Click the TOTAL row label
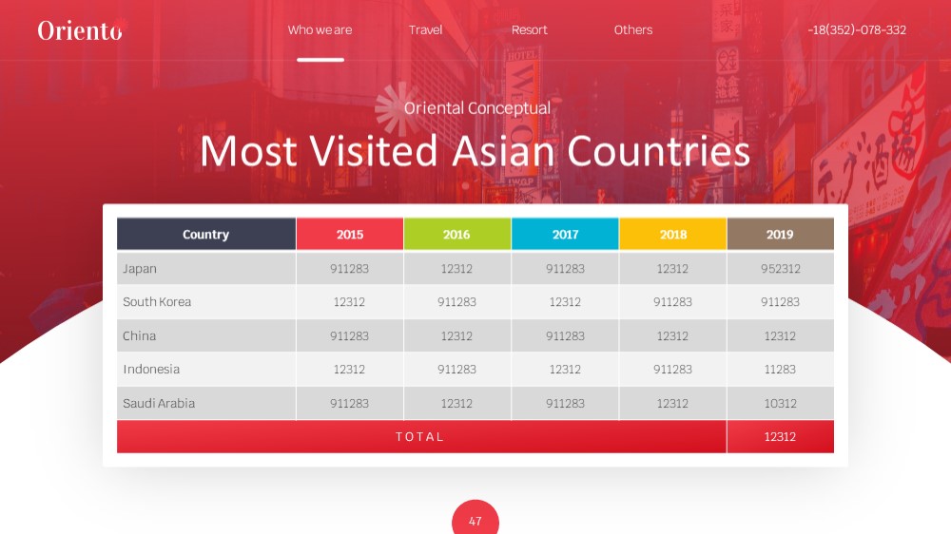The width and height of the screenshot is (951, 534). click(420, 436)
